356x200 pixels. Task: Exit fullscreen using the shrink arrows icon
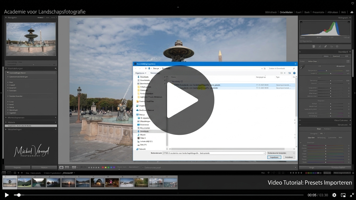[x=352, y=195]
